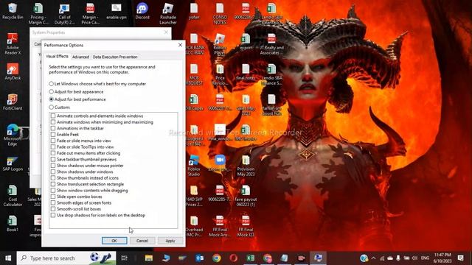Open the SAP Logon desktop icon
Viewport: 472px width, 265px height.
click(x=13, y=163)
